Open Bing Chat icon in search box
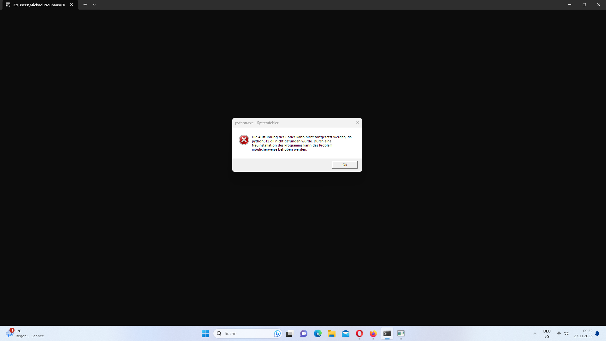Image resolution: width=606 pixels, height=341 pixels. (277, 333)
